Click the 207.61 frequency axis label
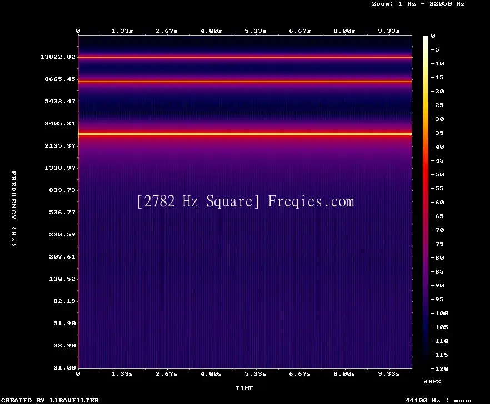Image resolution: width=490 pixels, height=404 pixels. [x=62, y=256]
